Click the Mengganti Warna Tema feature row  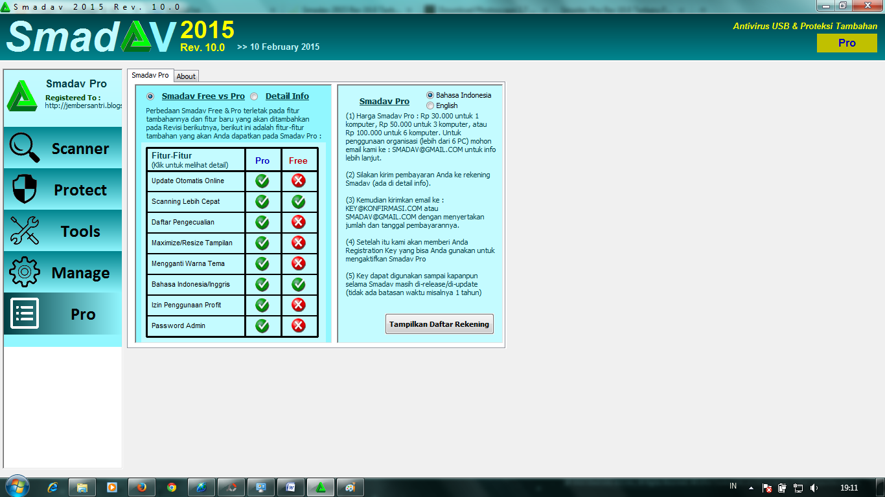click(196, 263)
